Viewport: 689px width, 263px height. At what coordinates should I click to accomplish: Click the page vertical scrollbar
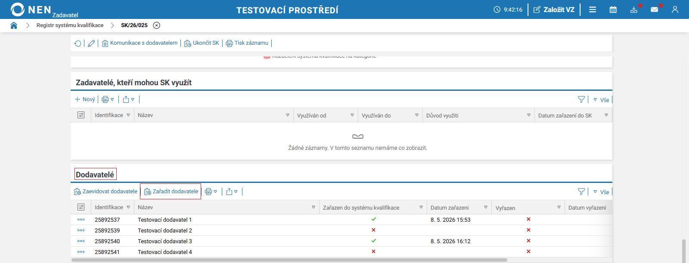tap(684, 251)
